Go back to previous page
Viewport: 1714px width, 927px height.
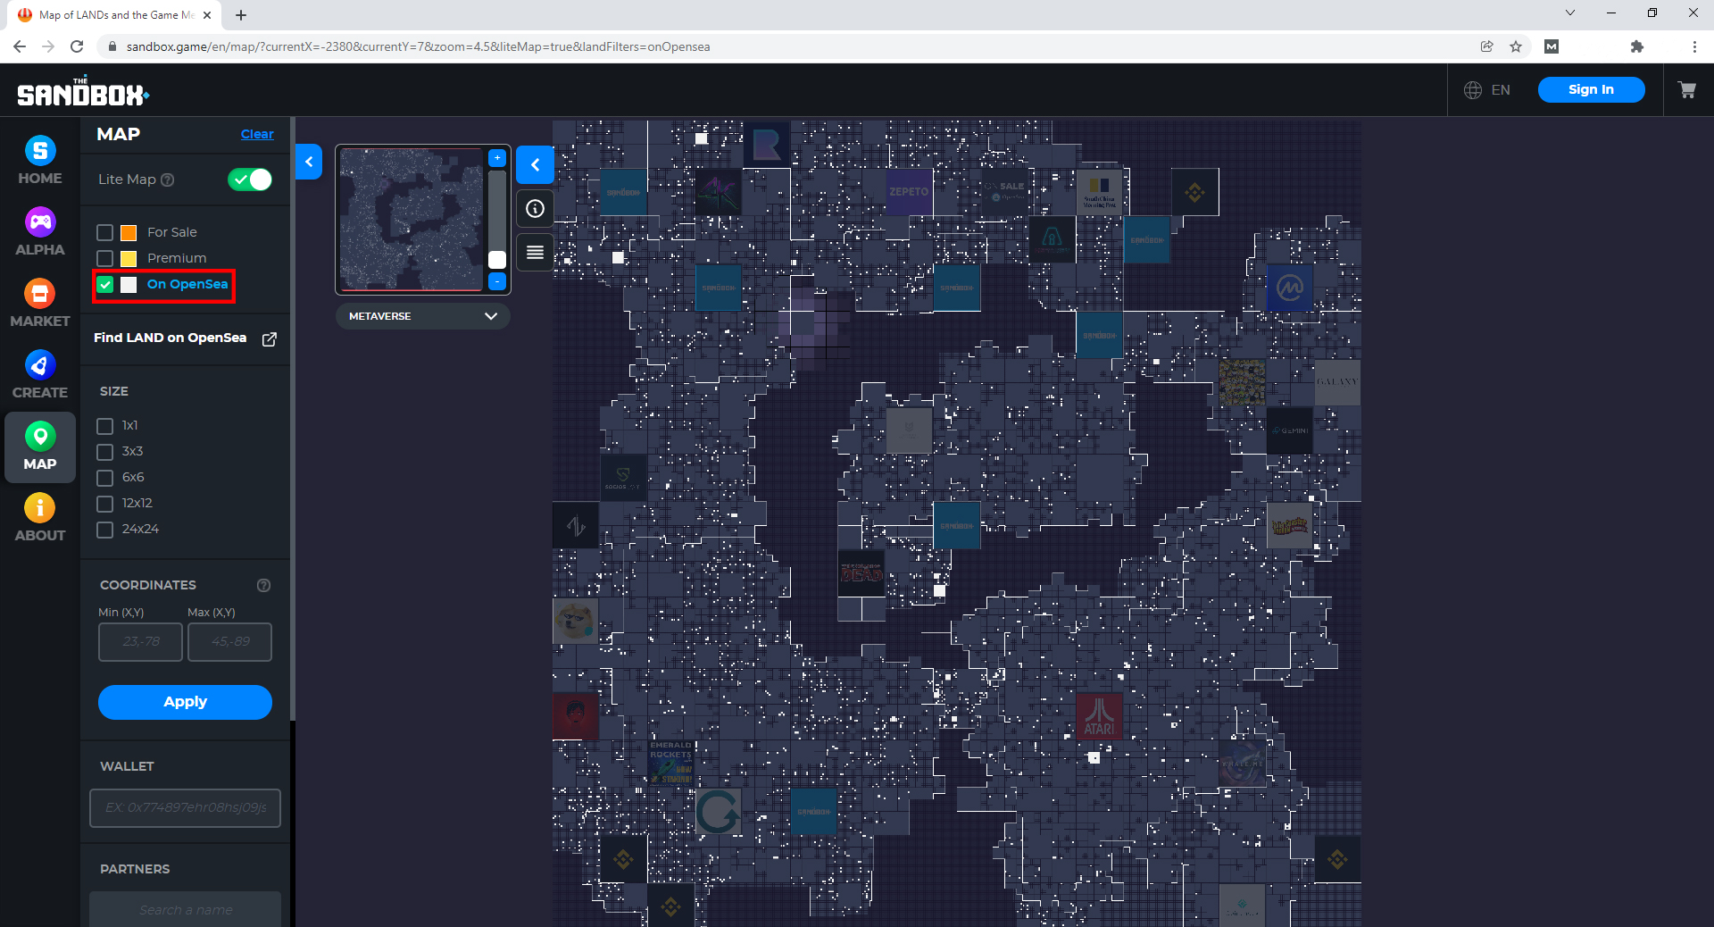(20, 46)
